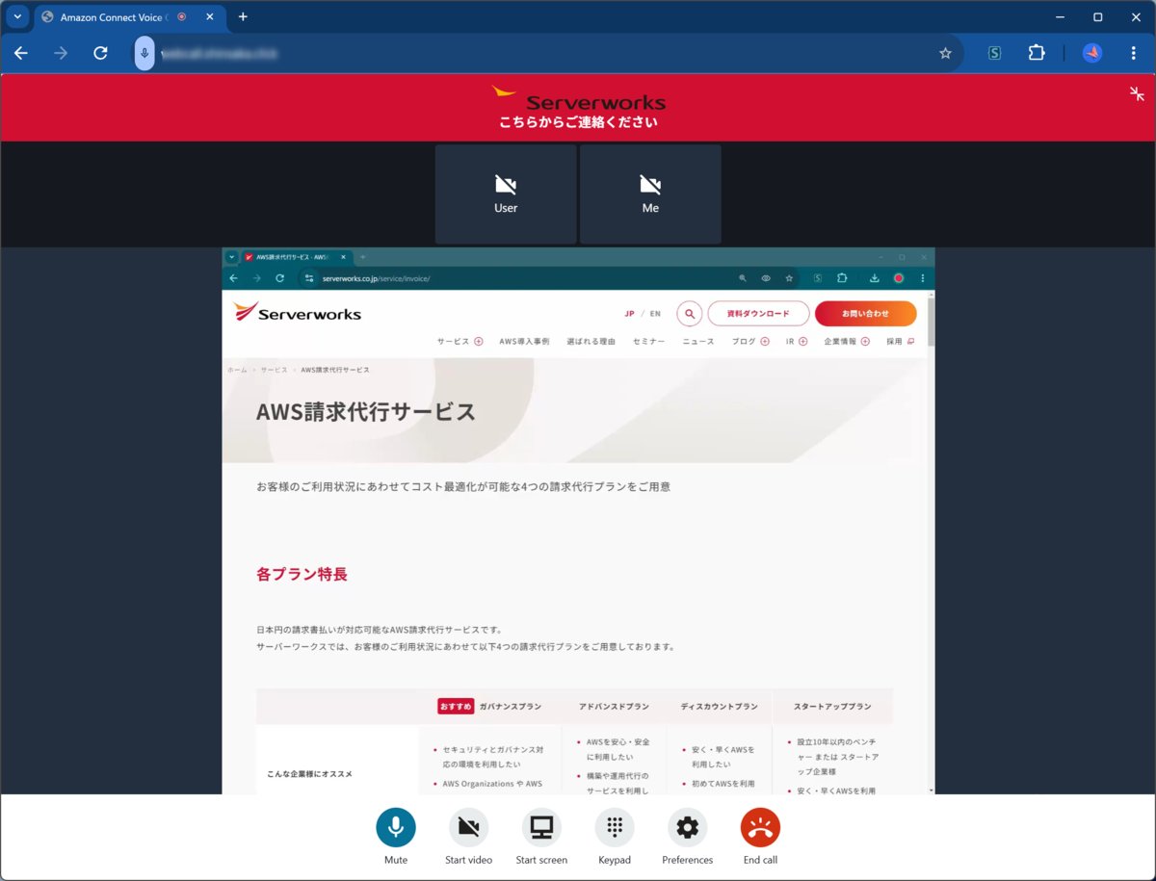Click the ディスカウントプラン column header
Screen dimensions: 1156x881
pyautogui.click(x=719, y=707)
